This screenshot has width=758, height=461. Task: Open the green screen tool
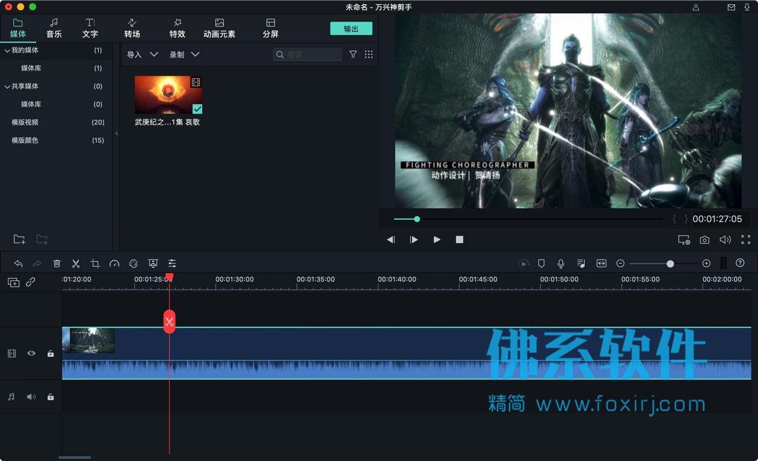click(153, 264)
